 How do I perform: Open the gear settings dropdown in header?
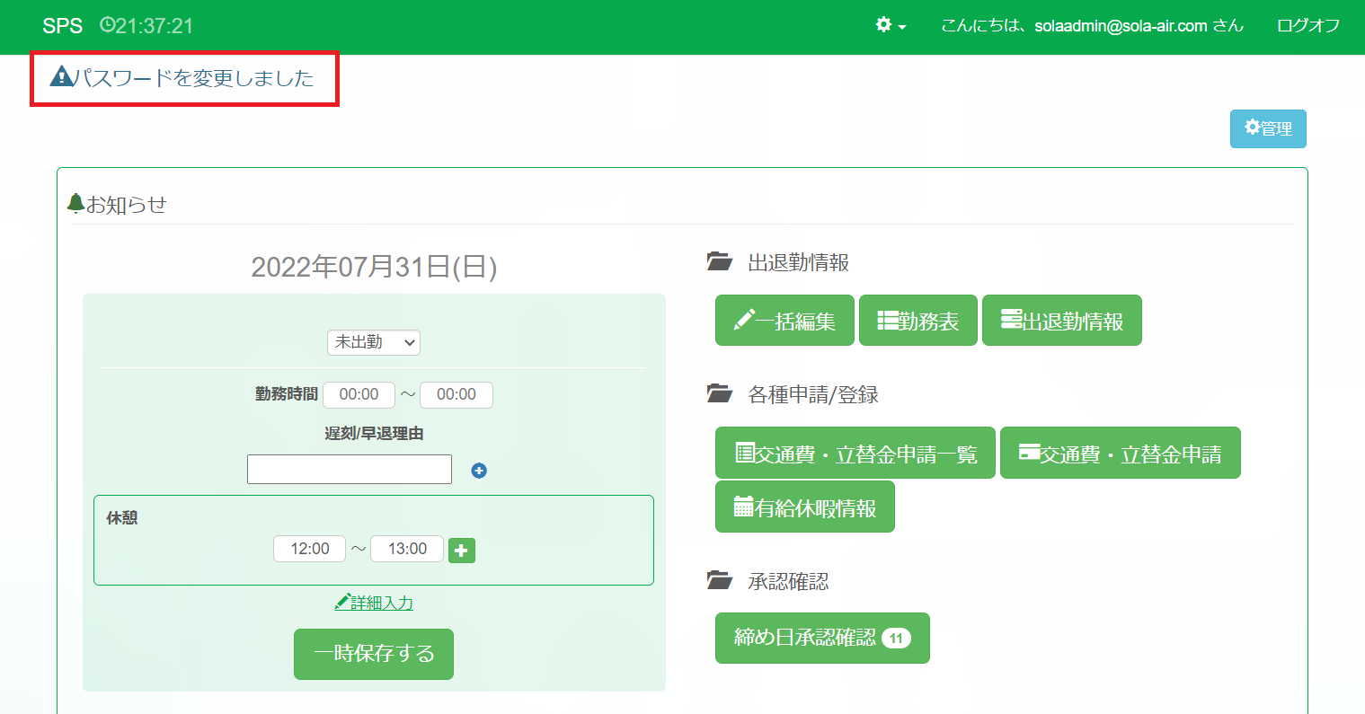pos(890,26)
